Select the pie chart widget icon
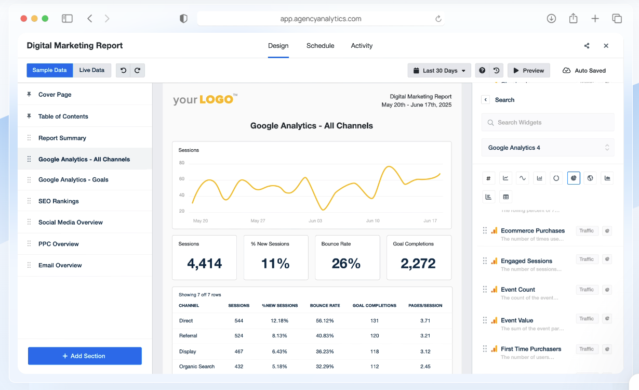This screenshot has height=390, width=639. 574,178
